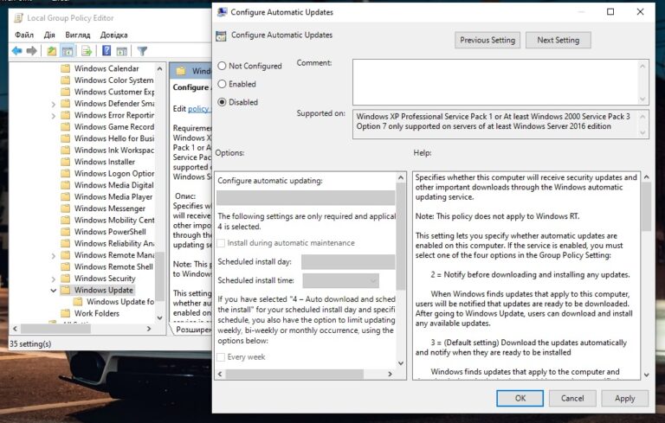Toggle the action pane toolbar icon

tap(122, 51)
